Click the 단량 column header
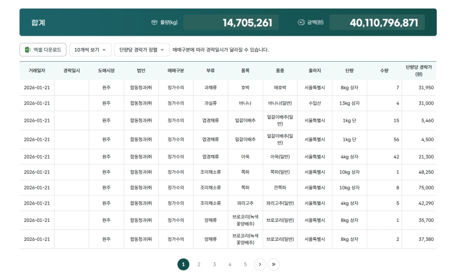Viewport: 454px width, 276px height. (x=350, y=70)
